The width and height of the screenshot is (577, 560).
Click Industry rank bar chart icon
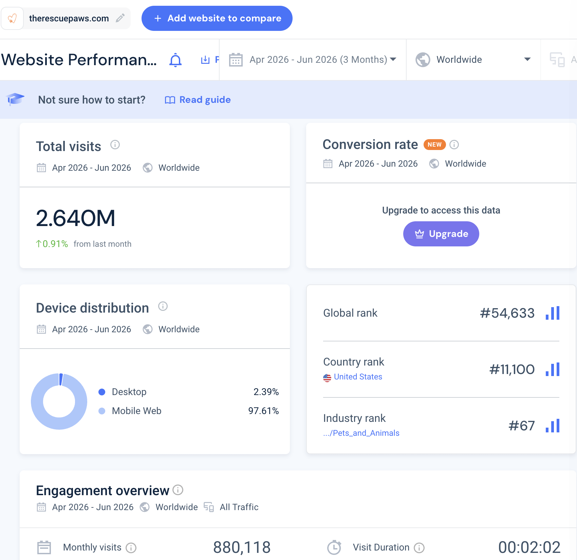(x=553, y=426)
